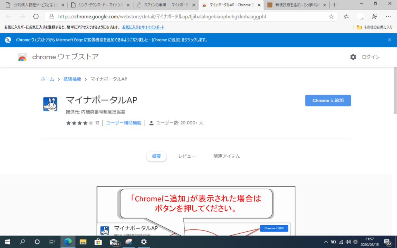Switch to ログインの手順 tab

click(x=166, y=5)
